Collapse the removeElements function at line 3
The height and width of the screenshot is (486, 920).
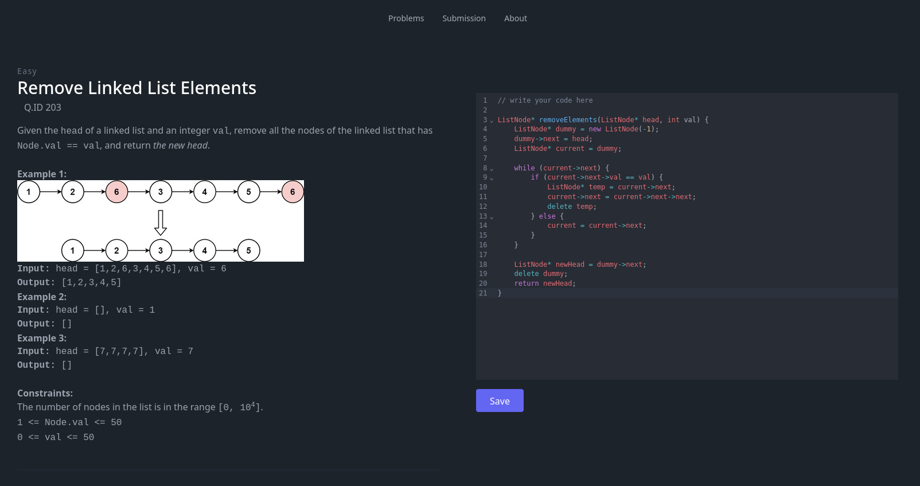click(492, 120)
